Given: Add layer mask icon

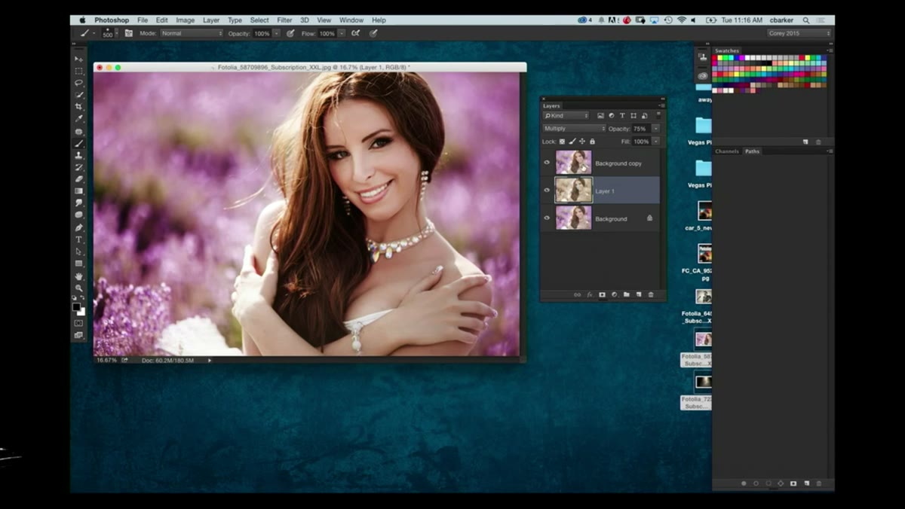Looking at the screenshot, I should 602,294.
